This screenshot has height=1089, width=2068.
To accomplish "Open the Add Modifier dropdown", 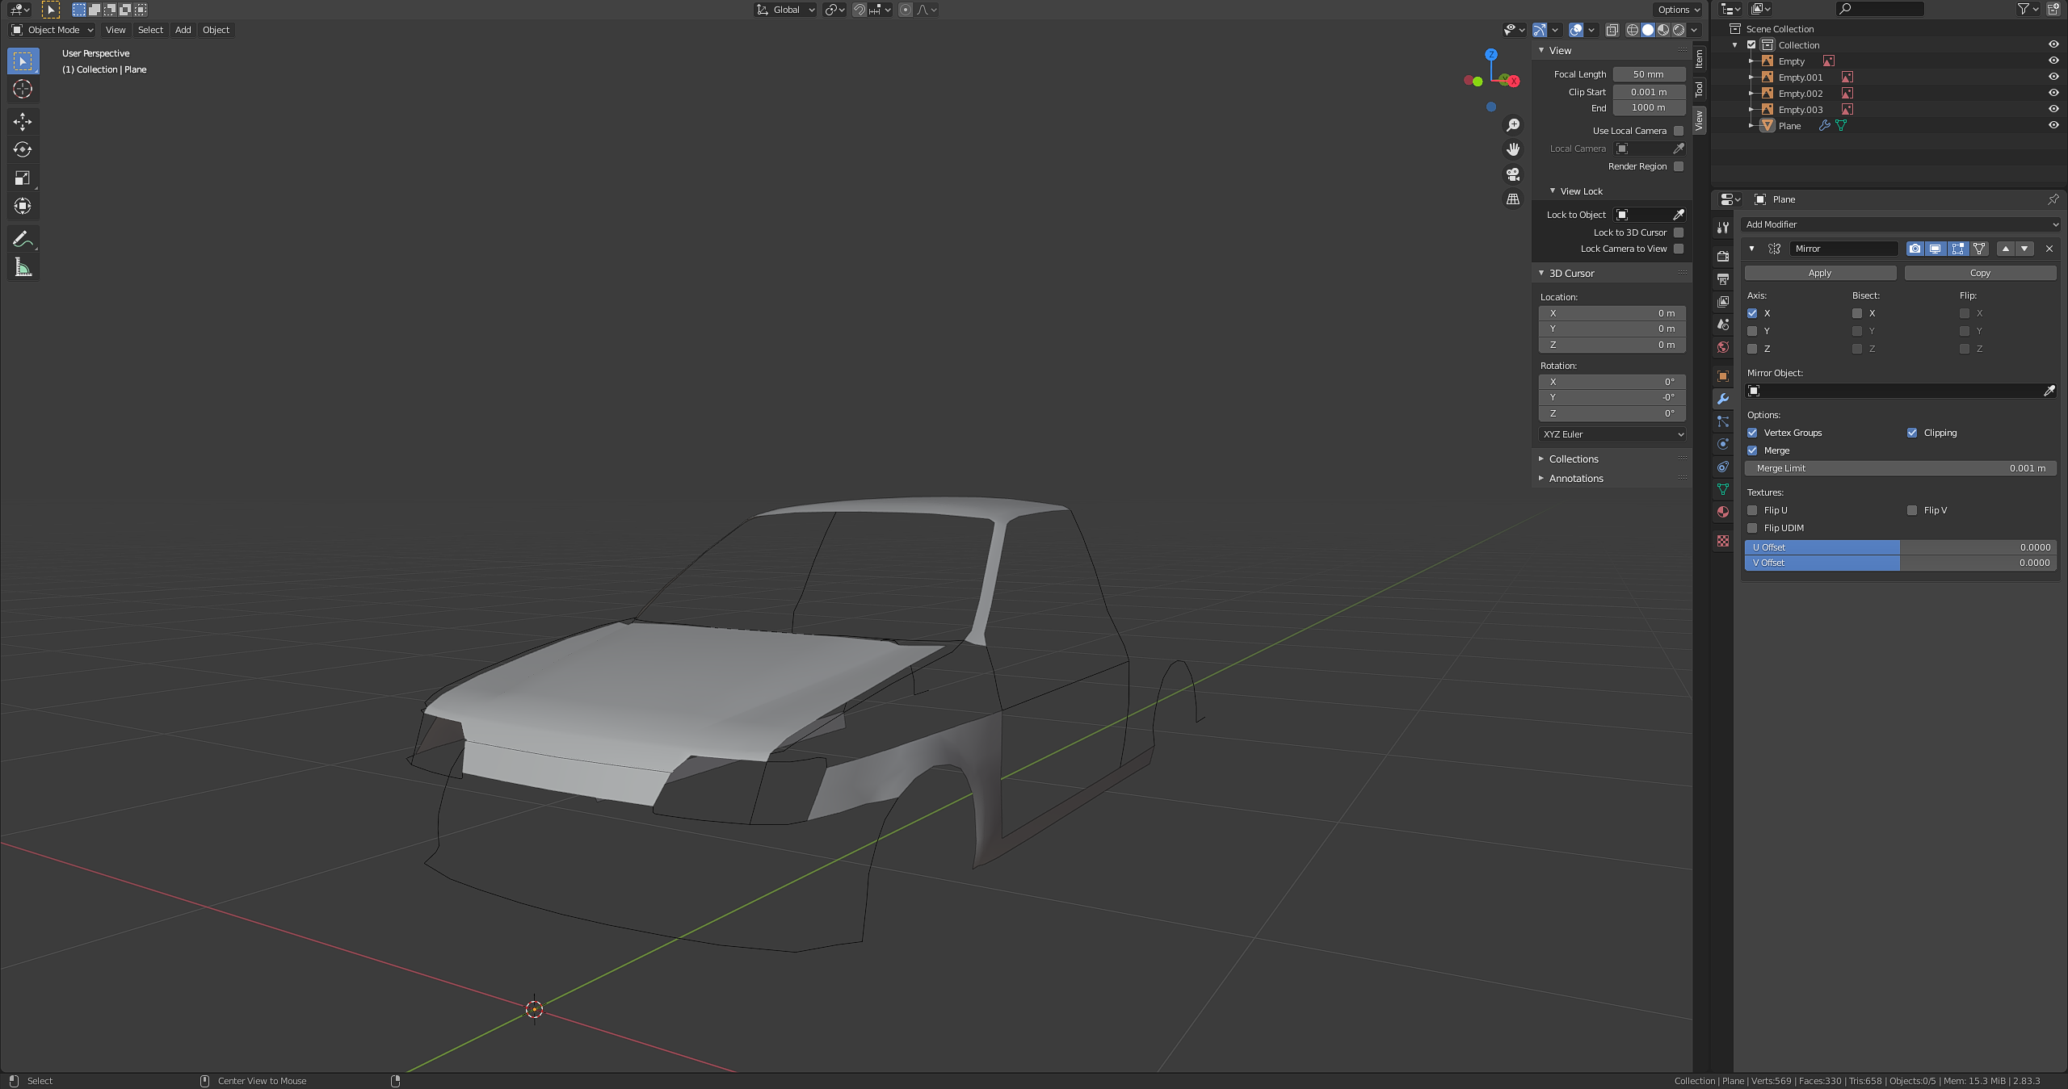I will click(1901, 224).
